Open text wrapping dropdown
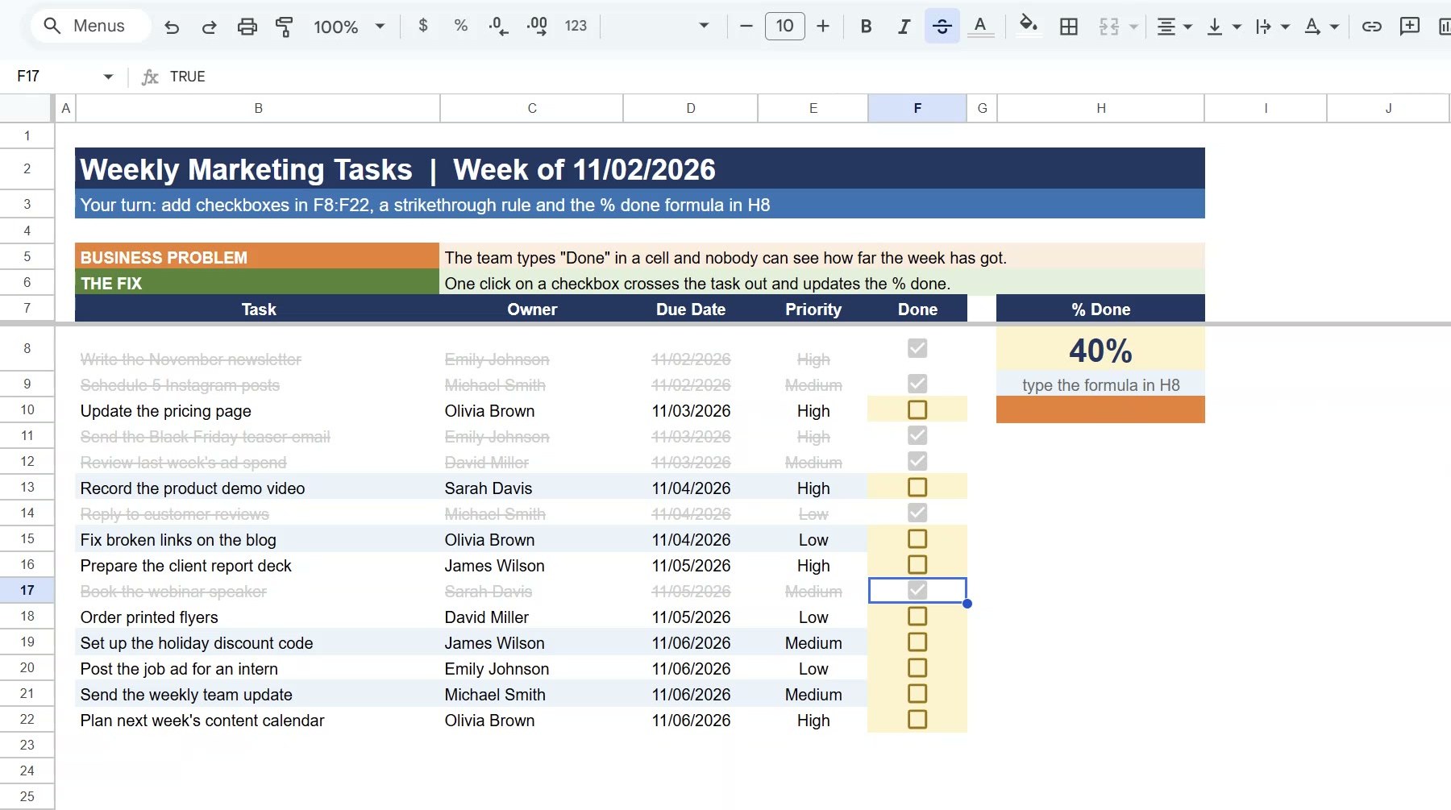The width and height of the screenshot is (1451, 810). pyautogui.click(x=1272, y=27)
